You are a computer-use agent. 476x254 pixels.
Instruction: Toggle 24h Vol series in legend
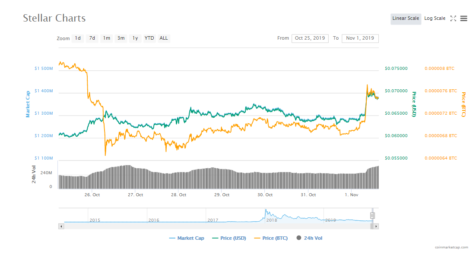pyautogui.click(x=309, y=238)
